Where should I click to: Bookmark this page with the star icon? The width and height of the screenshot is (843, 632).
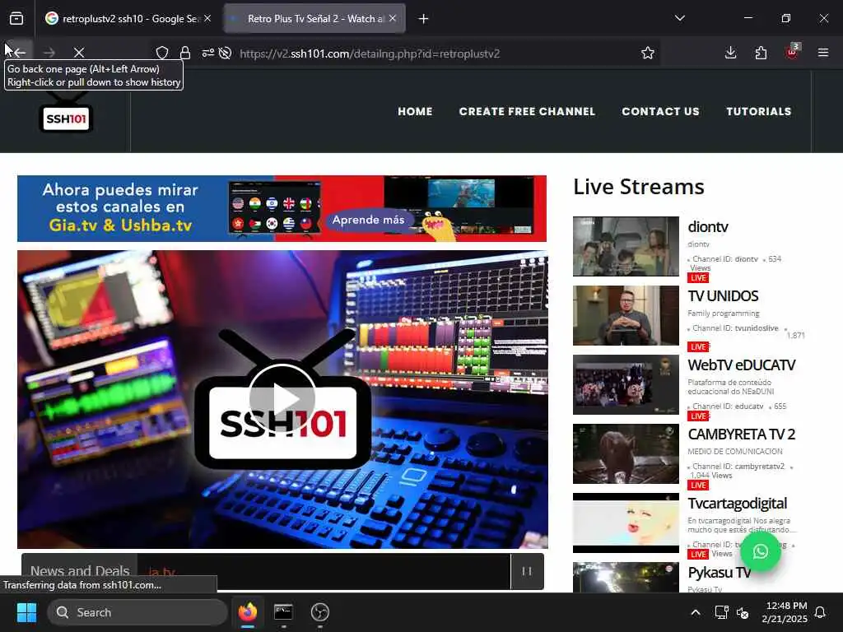point(648,53)
